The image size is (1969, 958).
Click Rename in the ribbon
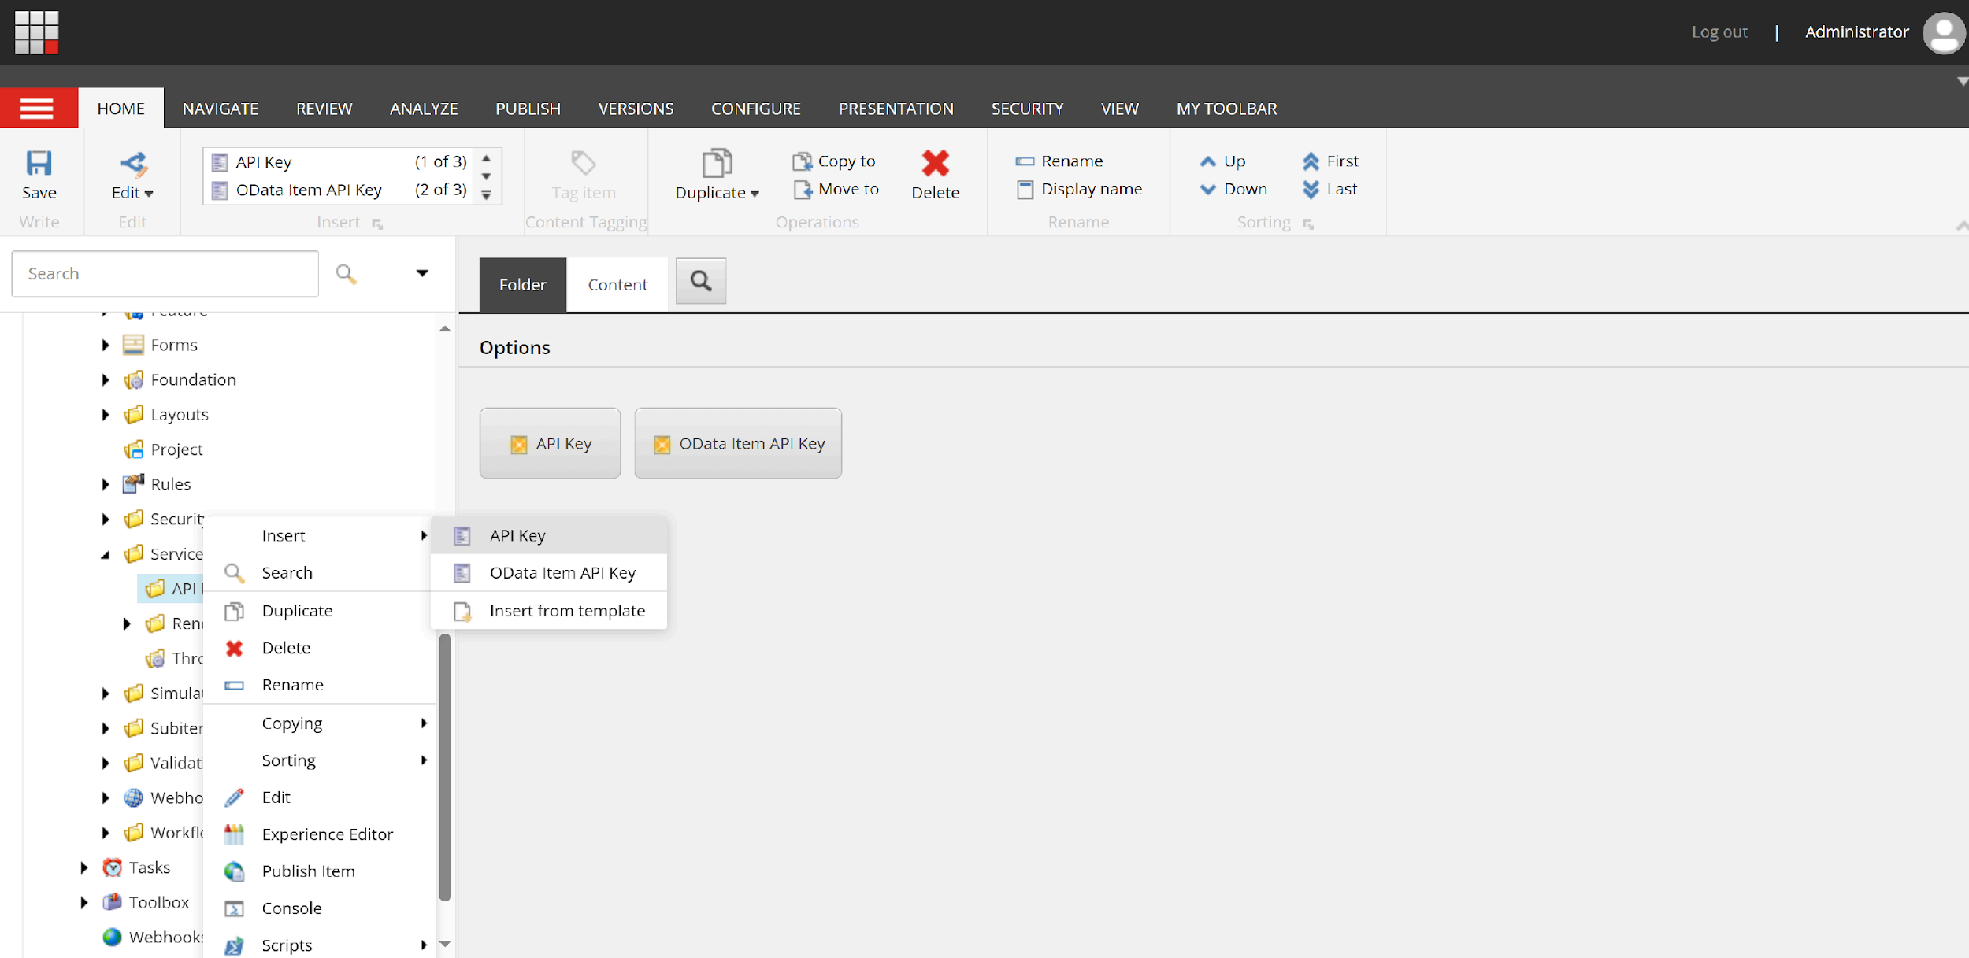pyautogui.click(x=1059, y=161)
